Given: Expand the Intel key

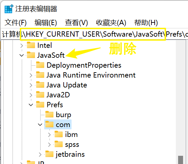Looking at the screenshot, I should (x=21, y=46).
